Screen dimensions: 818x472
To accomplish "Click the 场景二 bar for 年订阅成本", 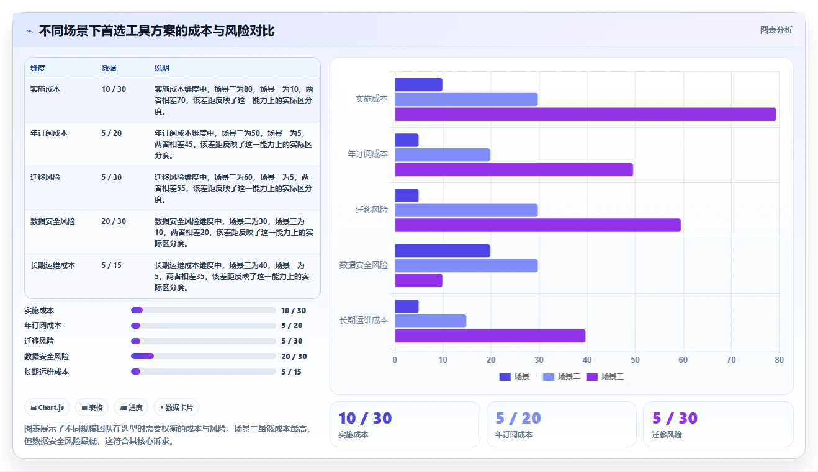I will pos(443,155).
